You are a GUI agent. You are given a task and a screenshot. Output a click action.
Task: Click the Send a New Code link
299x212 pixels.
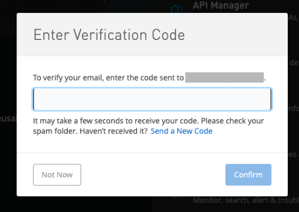[x=181, y=131]
